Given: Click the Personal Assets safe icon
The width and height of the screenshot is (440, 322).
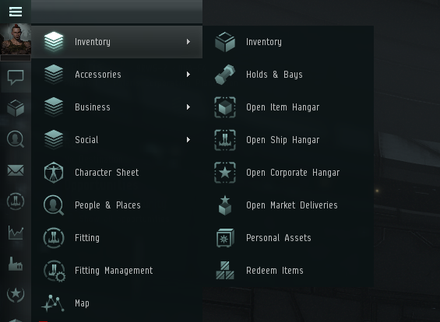Looking at the screenshot, I should [225, 238].
